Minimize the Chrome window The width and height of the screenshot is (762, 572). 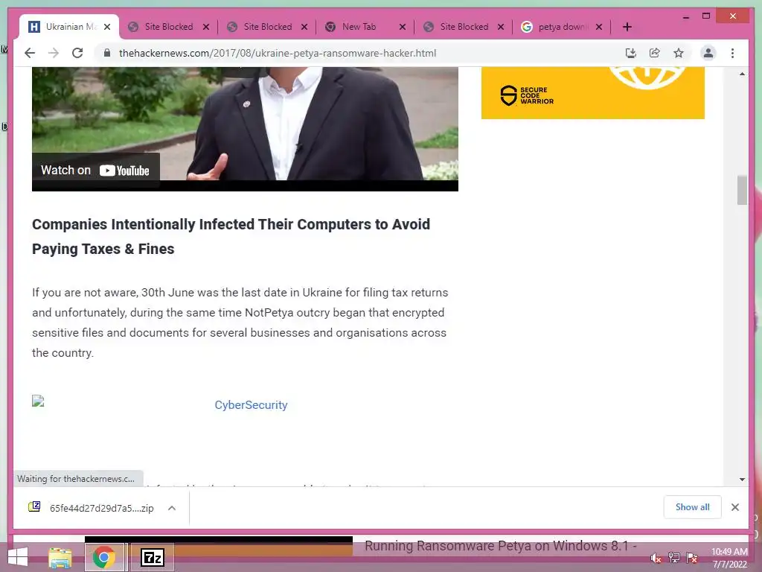click(x=685, y=16)
